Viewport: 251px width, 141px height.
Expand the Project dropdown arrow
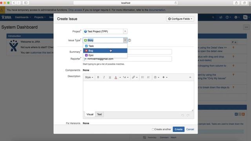[x=125, y=31]
